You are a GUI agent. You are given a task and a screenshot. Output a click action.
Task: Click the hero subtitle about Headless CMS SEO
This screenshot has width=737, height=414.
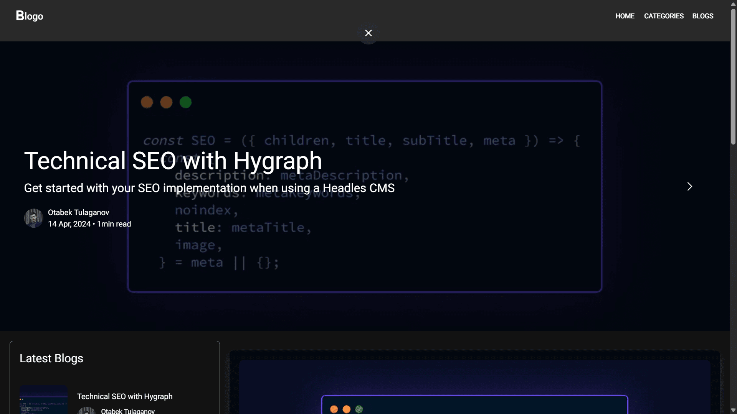(209, 188)
